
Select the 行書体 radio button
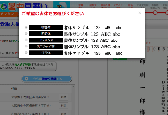[x=26, y=52]
